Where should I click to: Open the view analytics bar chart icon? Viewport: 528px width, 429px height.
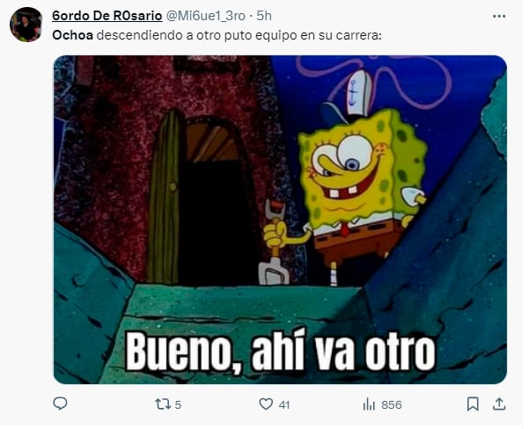coord(369,404)
